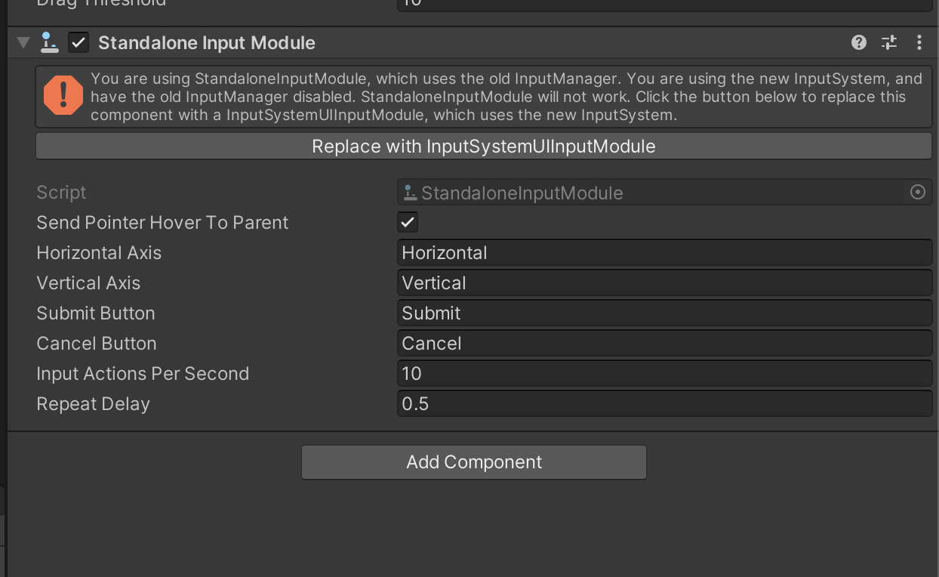The width and height of the screenshot is (939, 577).
Task: Open the component kebab menu
Action: pos(919,43)
